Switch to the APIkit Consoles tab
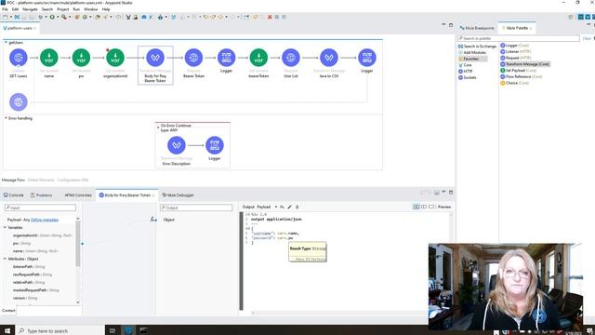 tap(78, 195)
